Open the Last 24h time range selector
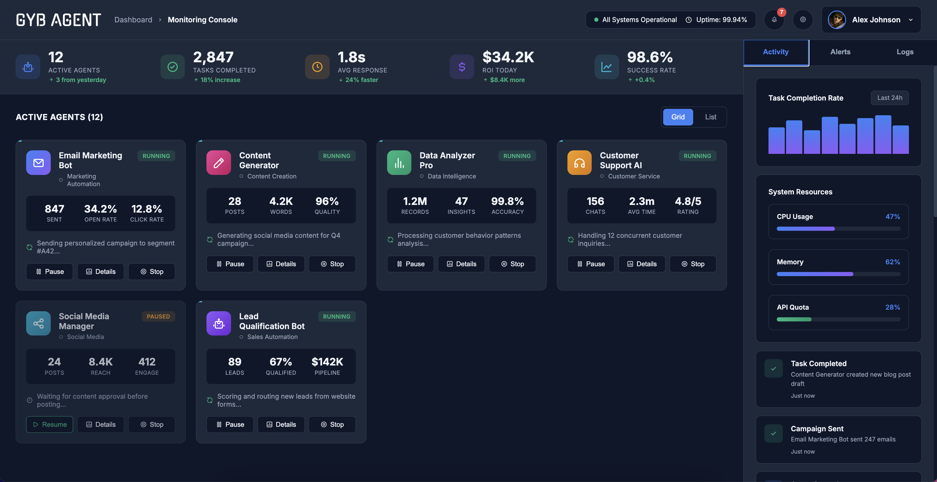Viewport: 937px width, 482px height. click(x=890, y=97)
